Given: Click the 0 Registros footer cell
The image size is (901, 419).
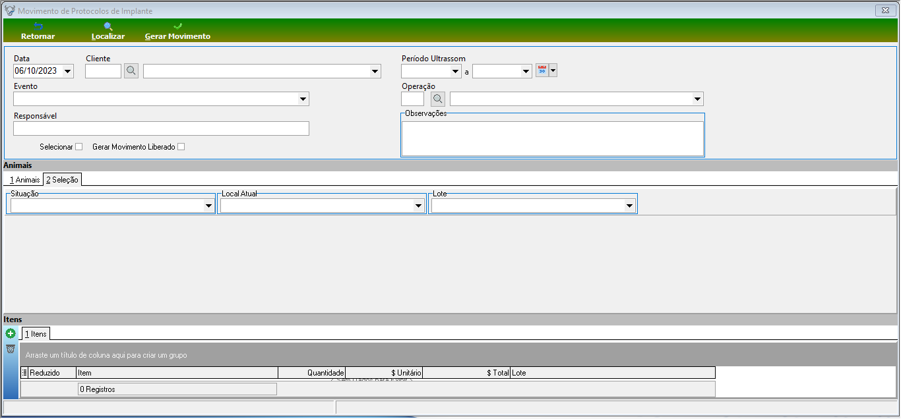Looking at the screenshot, I should (x=177, y=389).
